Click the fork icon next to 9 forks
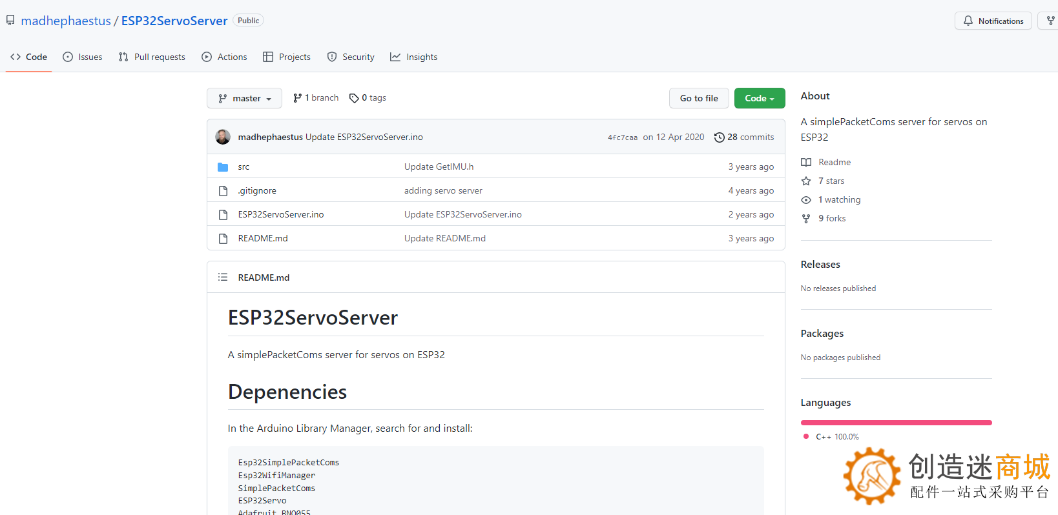Image resolution: width=1058 pixels, height=515 pixels. pos(806,218)
